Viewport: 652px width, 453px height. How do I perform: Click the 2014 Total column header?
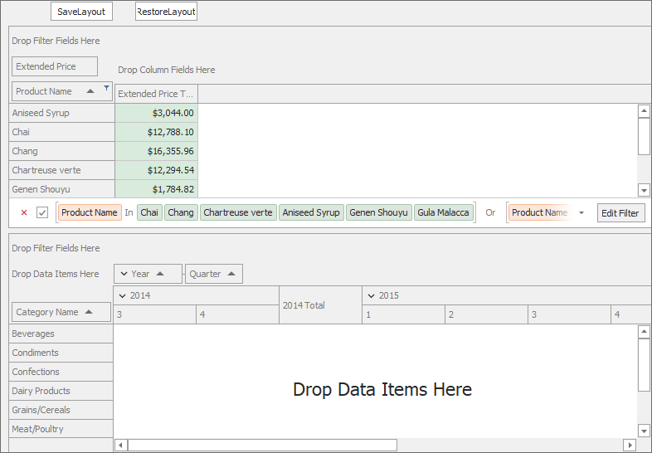coord(320,305)
